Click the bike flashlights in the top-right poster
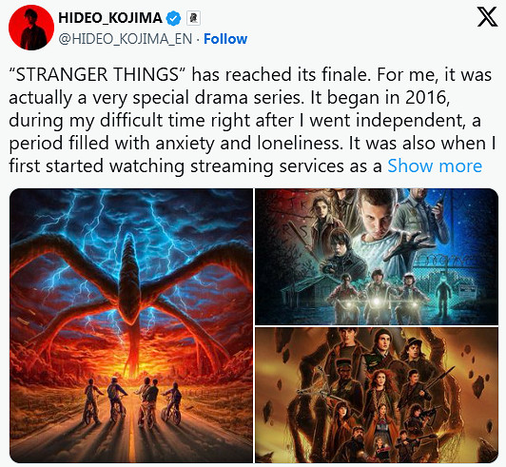506x467 pixels. click(x=377, y=302)
